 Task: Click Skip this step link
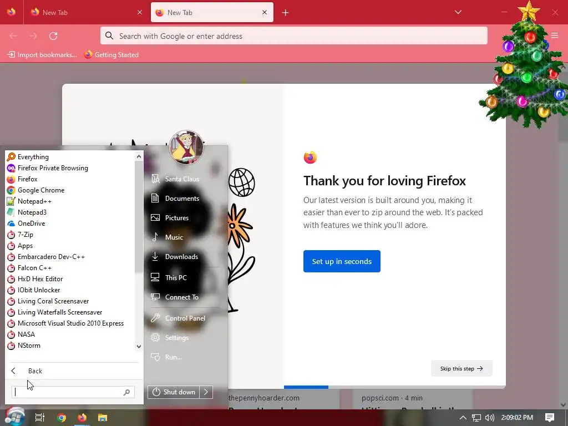[461, 368]
